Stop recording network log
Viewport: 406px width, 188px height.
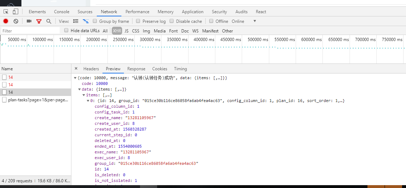click(6, 21)
